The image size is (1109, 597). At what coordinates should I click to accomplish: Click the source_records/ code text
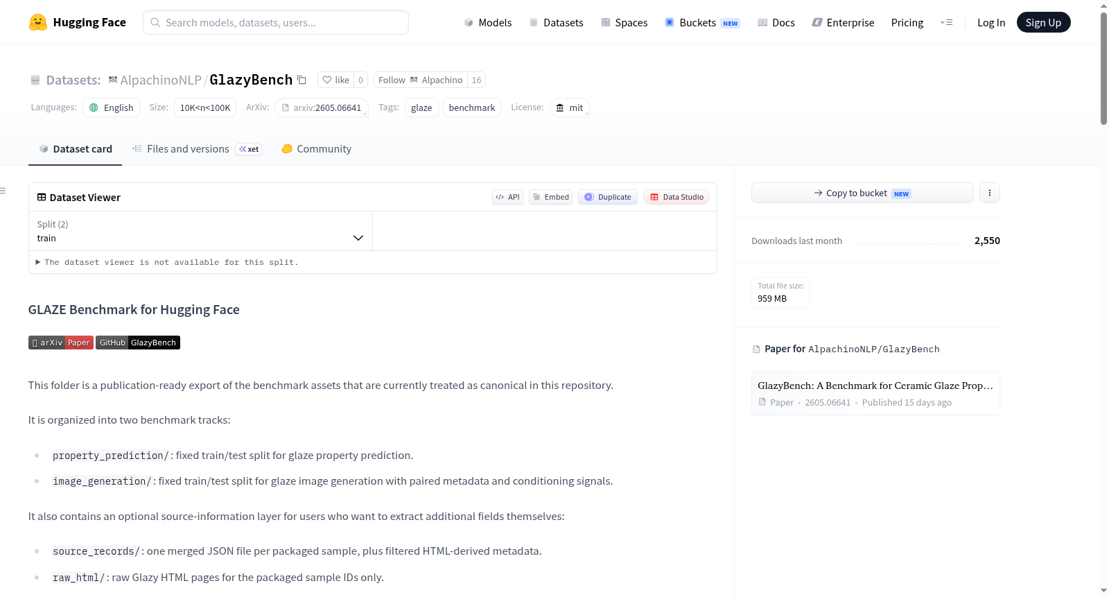pyautogui.click(x=96, y=551)
